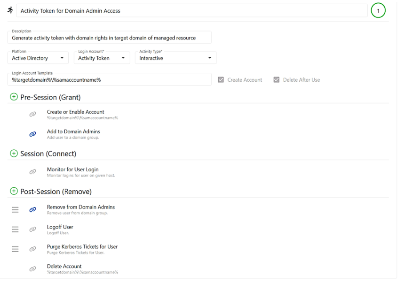Screen dimensions: 405x284
Task: Toggle the Create Account checkbox
Action: [x=221, y=80]
